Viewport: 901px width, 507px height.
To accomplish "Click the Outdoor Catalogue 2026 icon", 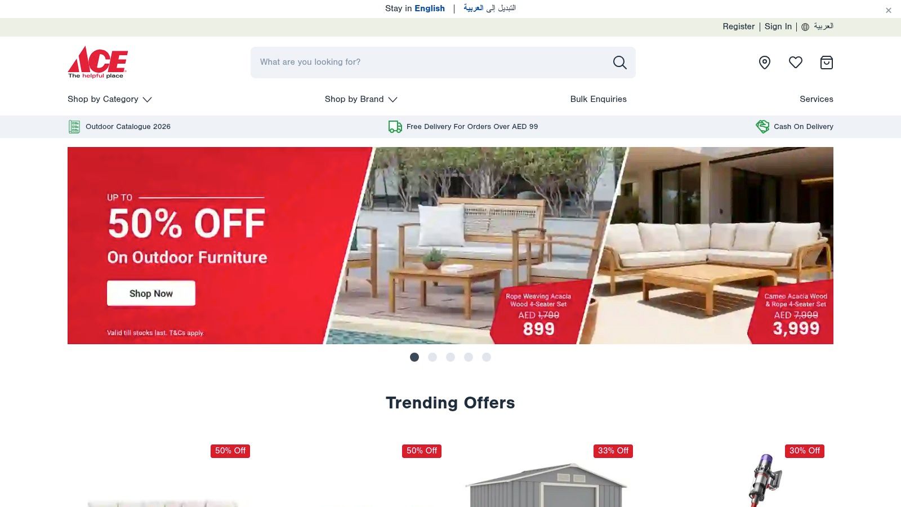I will tap(74, 127).
